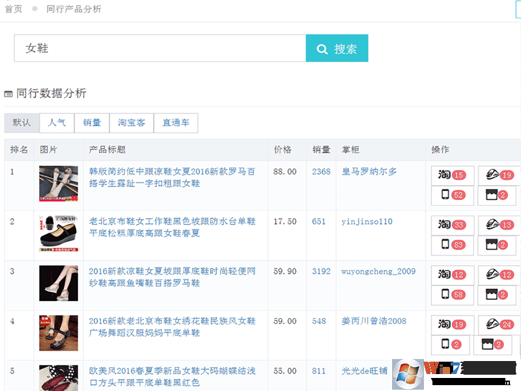Open the 淘宝客 tab
The width and height of the screenshot is (521, 391).
[132, 123]
